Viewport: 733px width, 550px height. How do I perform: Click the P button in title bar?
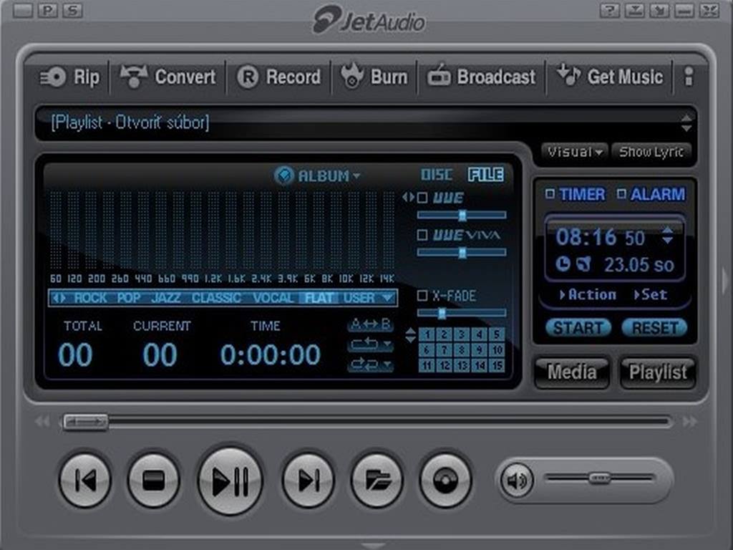pyautogui.click(x=47, y=11)
